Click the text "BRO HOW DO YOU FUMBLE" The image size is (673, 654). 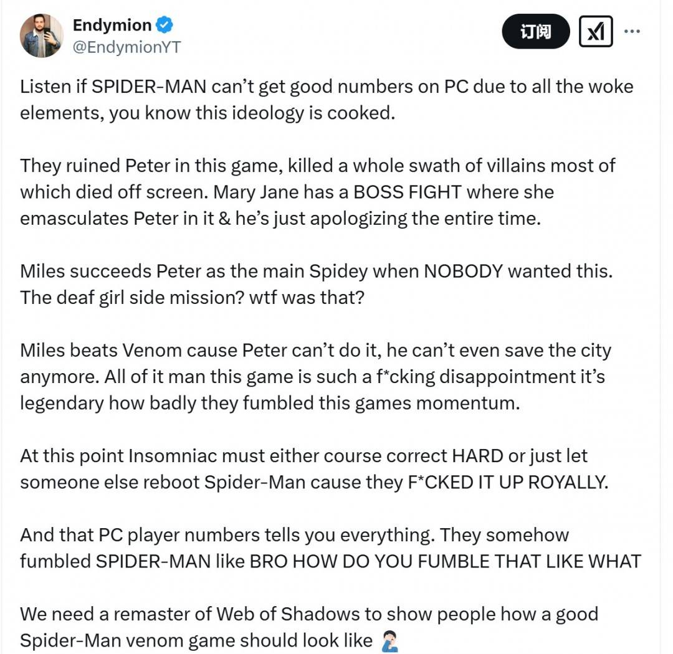point(331,561)
